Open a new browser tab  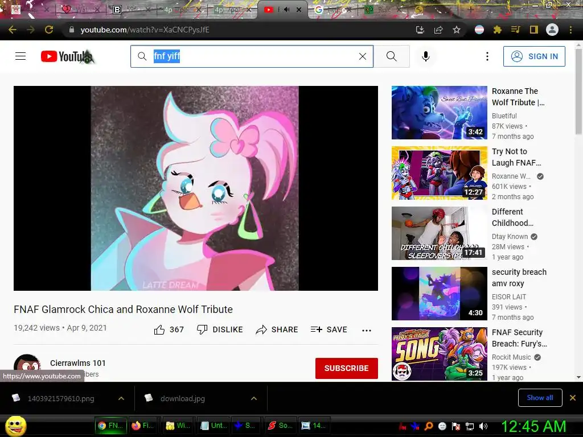click(x=470, y=10)
